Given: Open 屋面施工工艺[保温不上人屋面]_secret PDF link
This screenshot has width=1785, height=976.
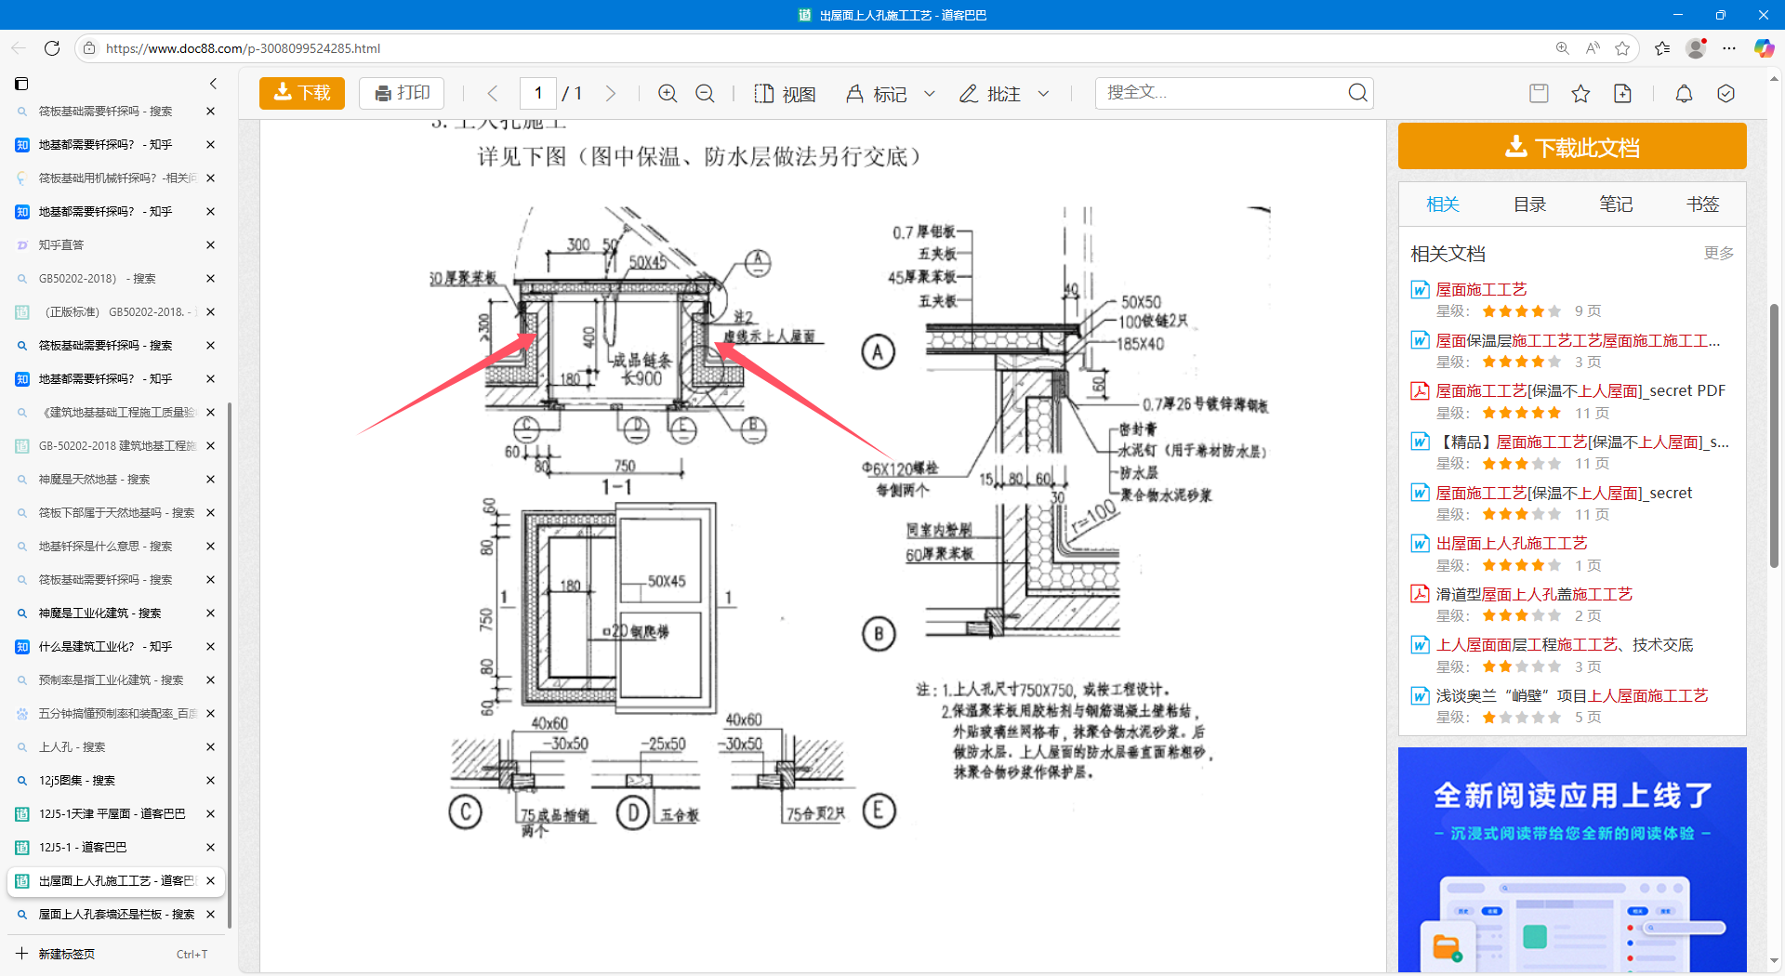Looking at the screenshot, I should coord(1580,390).
